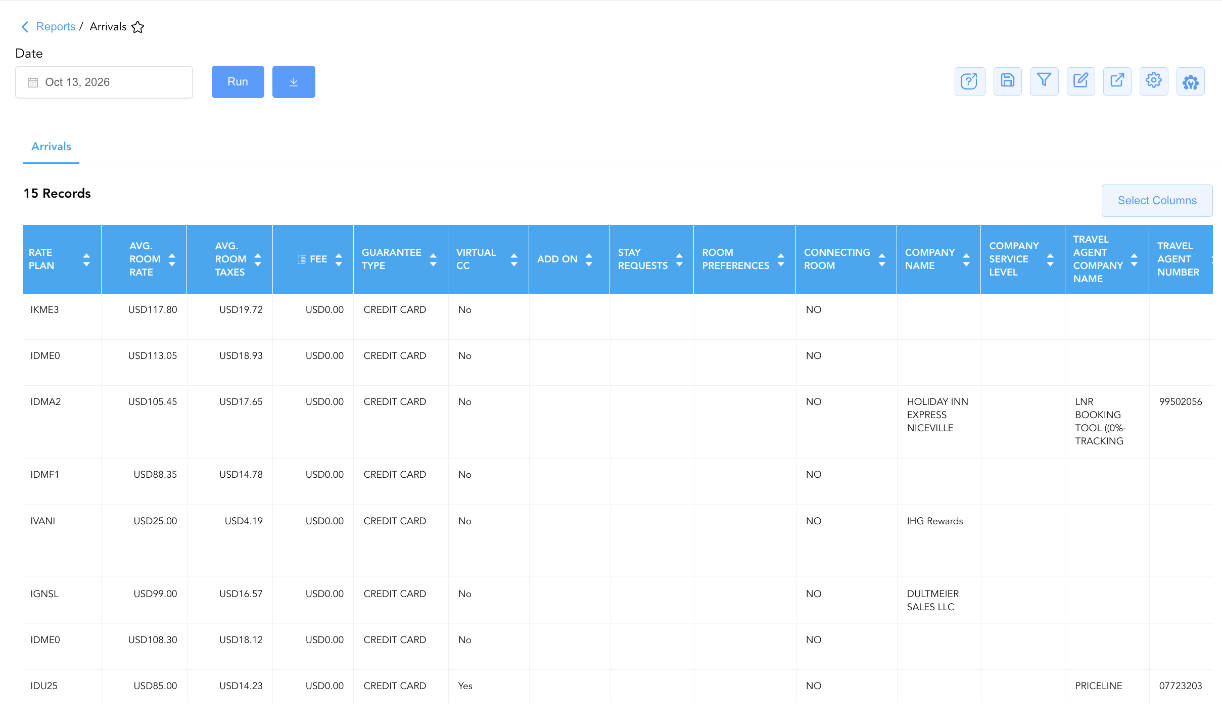Sort by VIRTUAL CC arrows
Screen dimensions: 1222x725
tap(514, 259)
